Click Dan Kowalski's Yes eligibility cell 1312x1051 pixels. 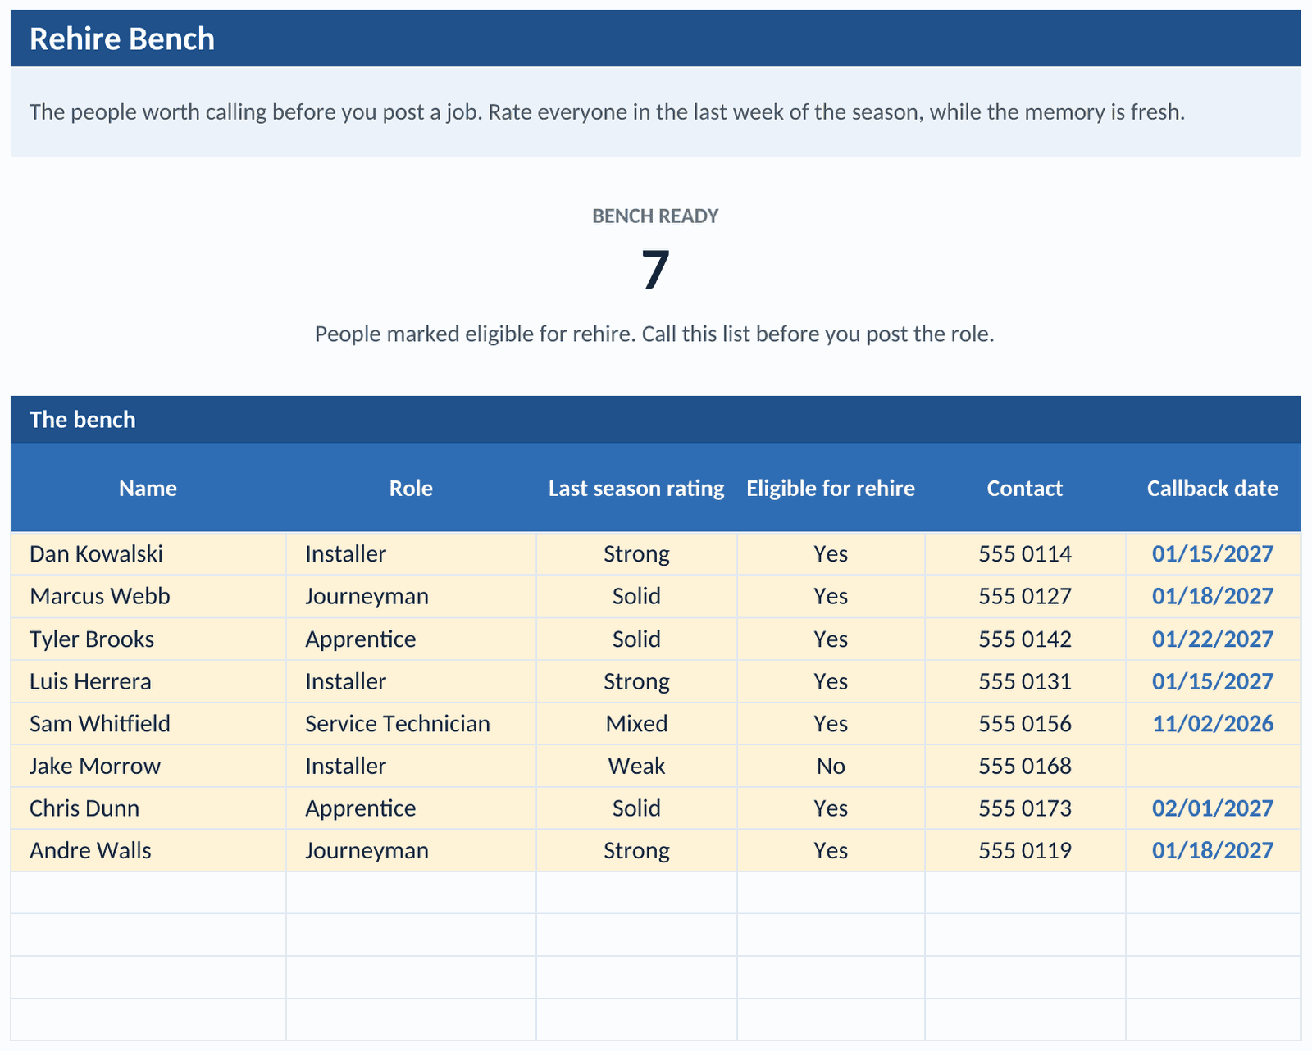click(x=831, y=554)
